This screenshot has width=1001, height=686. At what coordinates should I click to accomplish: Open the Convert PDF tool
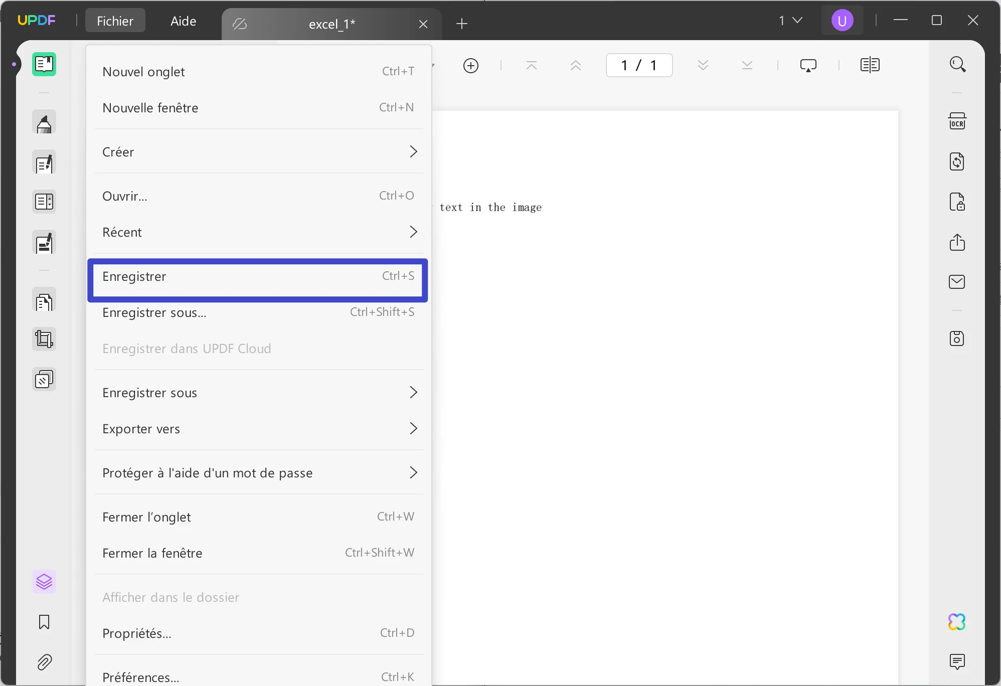(x=957, y=161)
